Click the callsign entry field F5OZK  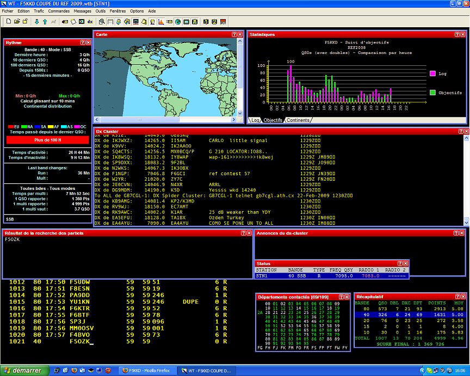(x=79, y=341)
